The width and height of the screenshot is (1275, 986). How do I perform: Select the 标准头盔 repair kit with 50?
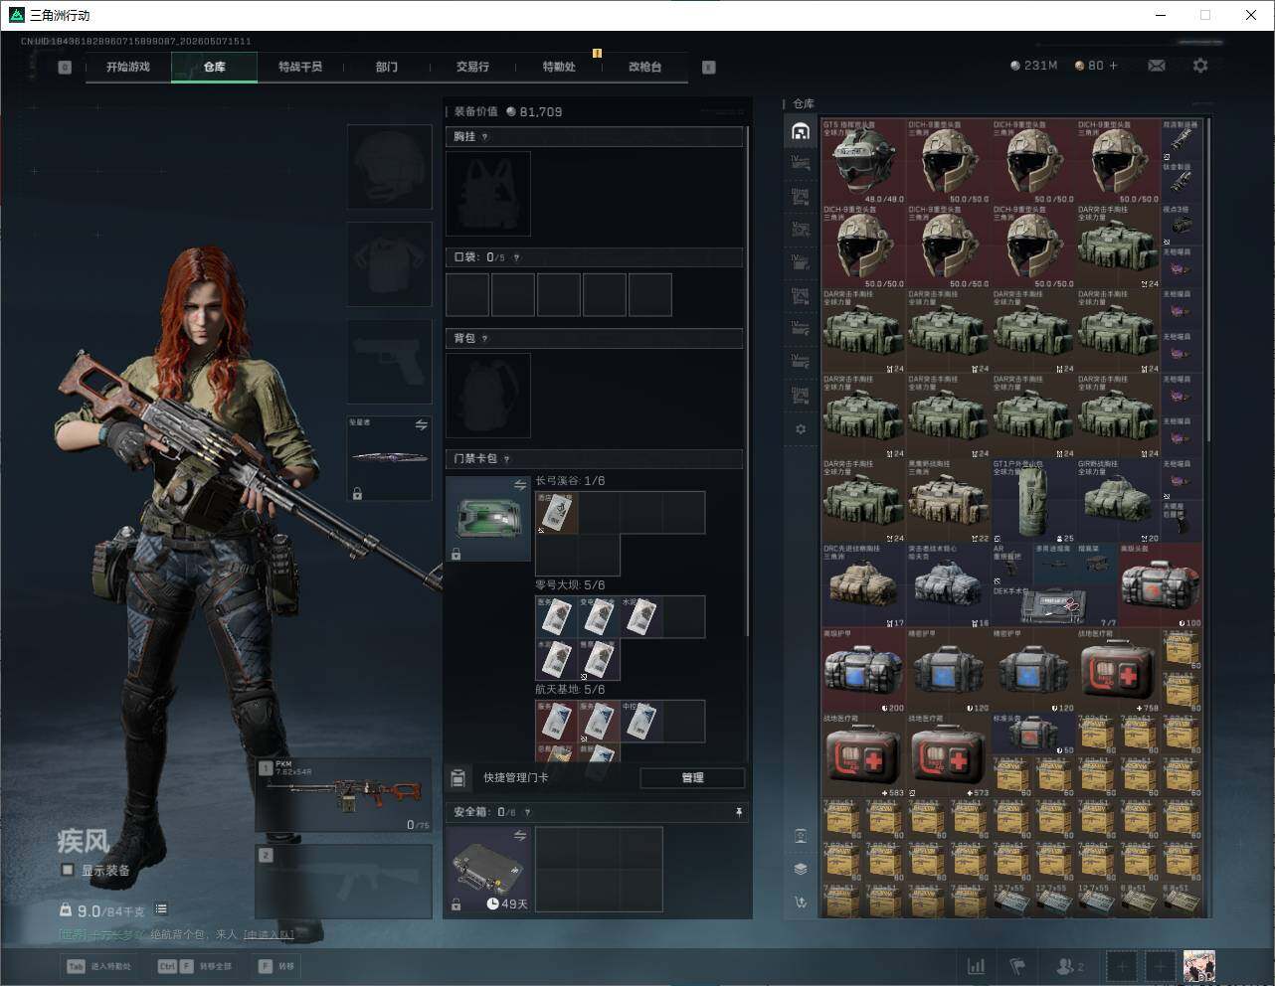(x=1033, y=735)
